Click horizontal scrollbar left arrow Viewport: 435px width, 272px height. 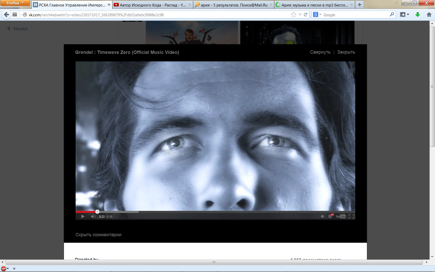2,262
